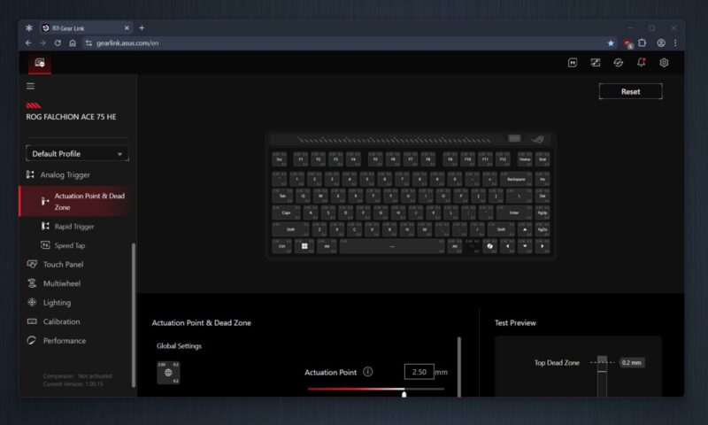Open the browser profile avatar

pyautogui.click(x=661, y=42)
